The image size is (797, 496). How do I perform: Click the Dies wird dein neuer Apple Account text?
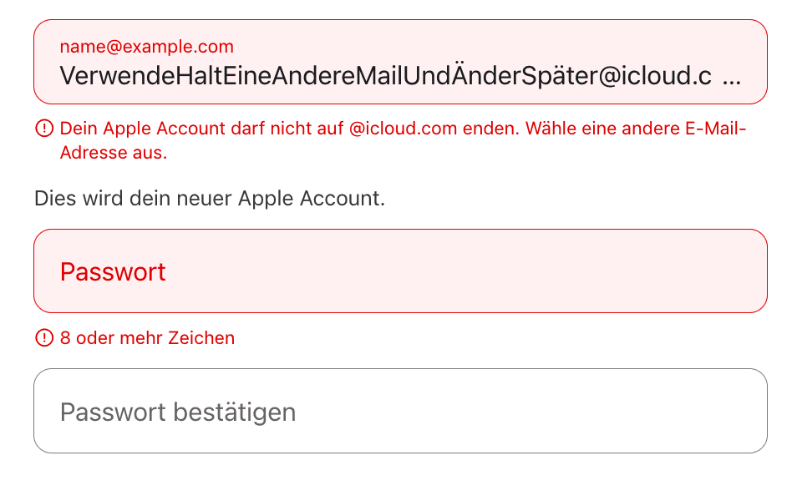(209, 199)
